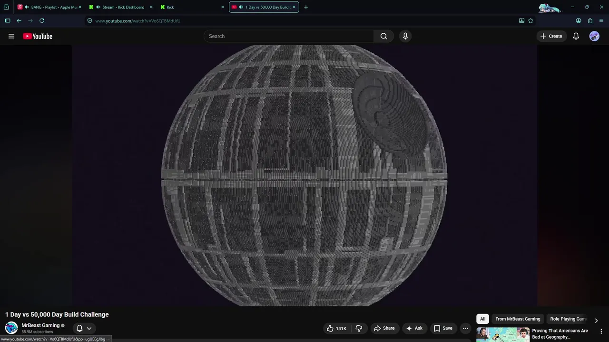
Task: Save video to a playlist
Action: (x=443, y=328)
